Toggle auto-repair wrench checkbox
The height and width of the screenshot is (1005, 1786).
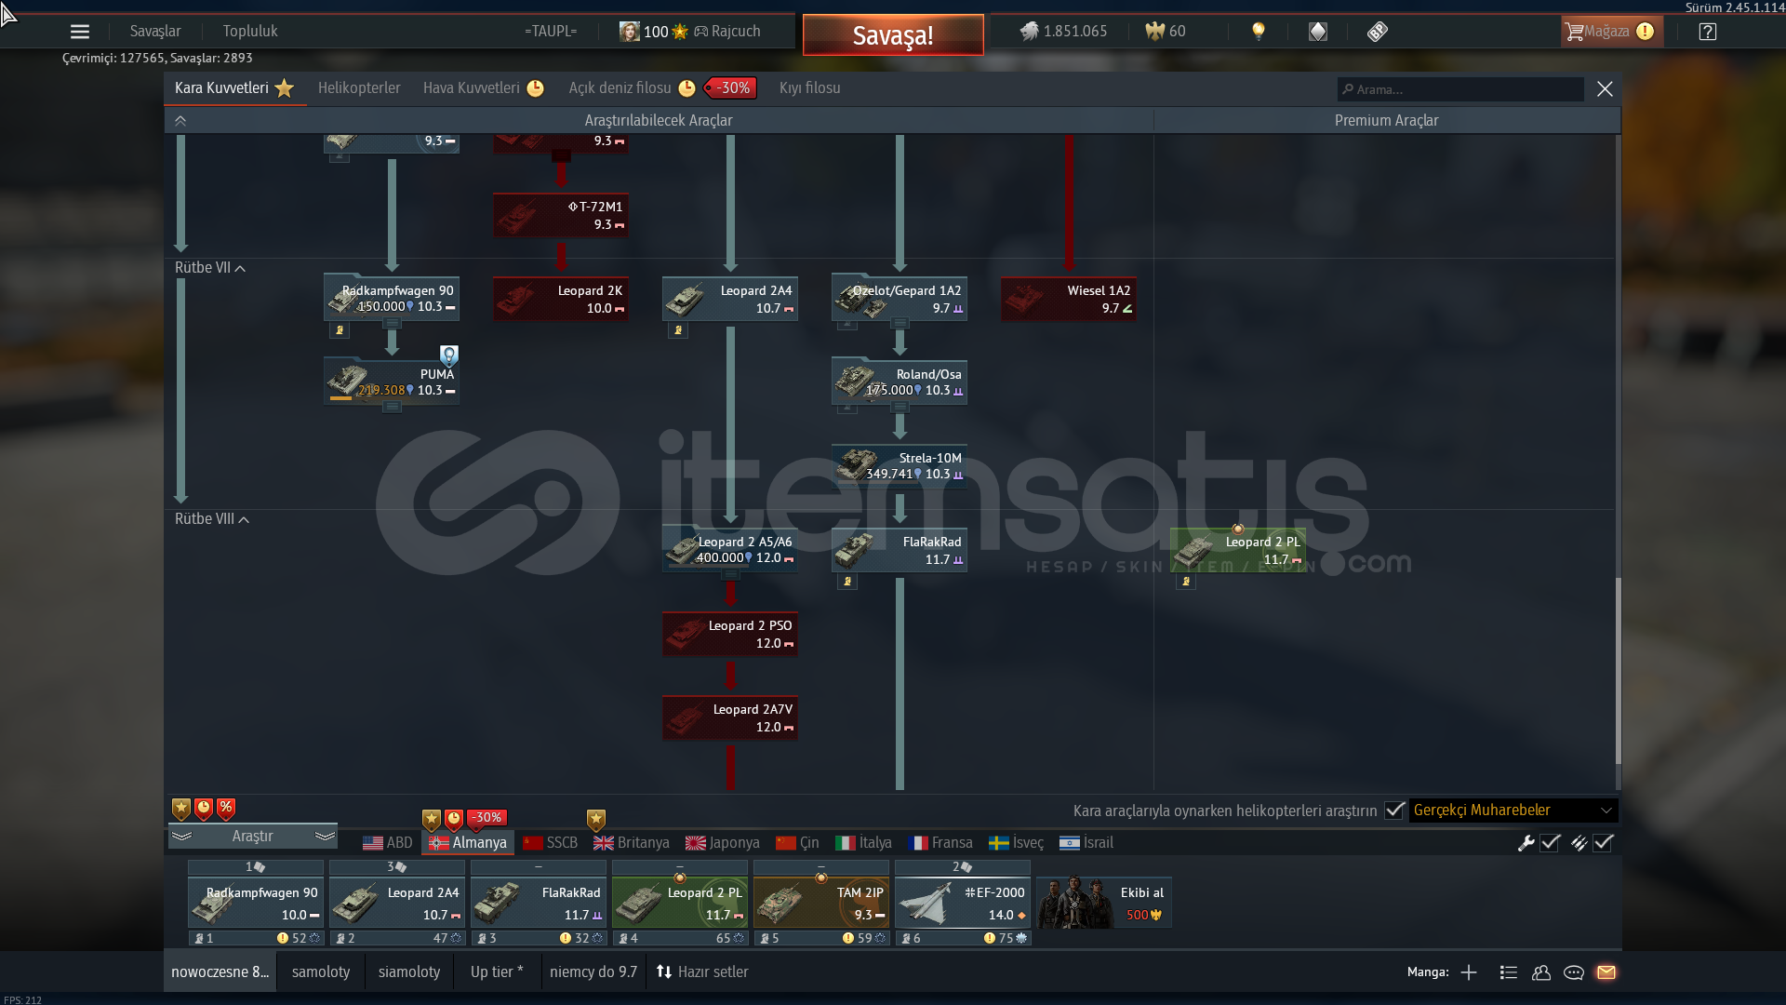click(x=1550, y=843)
